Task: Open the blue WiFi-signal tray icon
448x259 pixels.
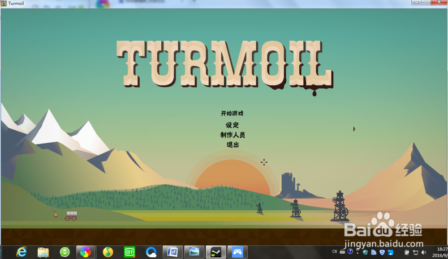Action: [374, 252]
